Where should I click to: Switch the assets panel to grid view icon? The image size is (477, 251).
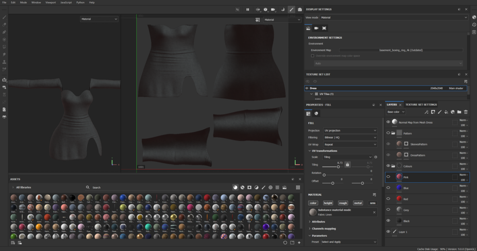(298, 188)
